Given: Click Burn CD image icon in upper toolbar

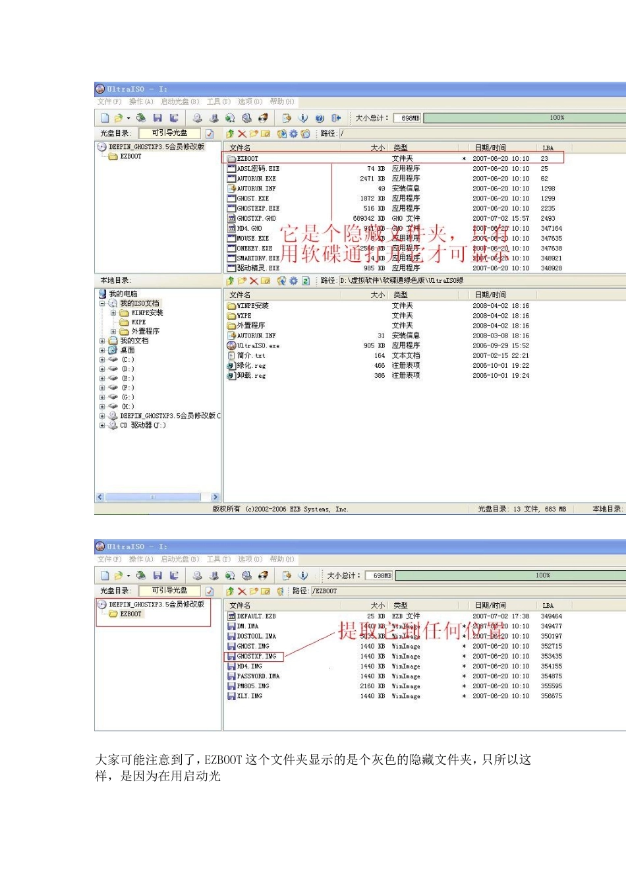Looking at the screenshot, I should (263, 118).
